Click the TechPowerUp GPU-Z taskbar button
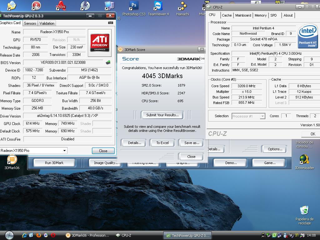 [187, 236]
